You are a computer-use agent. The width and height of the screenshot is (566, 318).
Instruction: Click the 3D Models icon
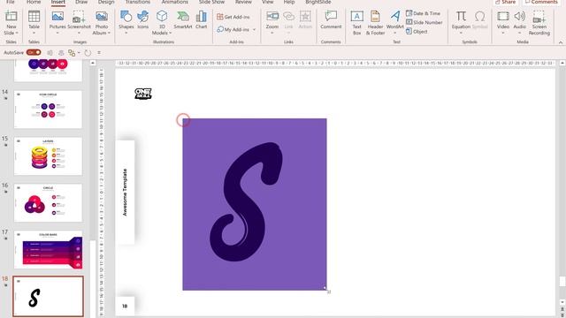(x=162, y=17)
